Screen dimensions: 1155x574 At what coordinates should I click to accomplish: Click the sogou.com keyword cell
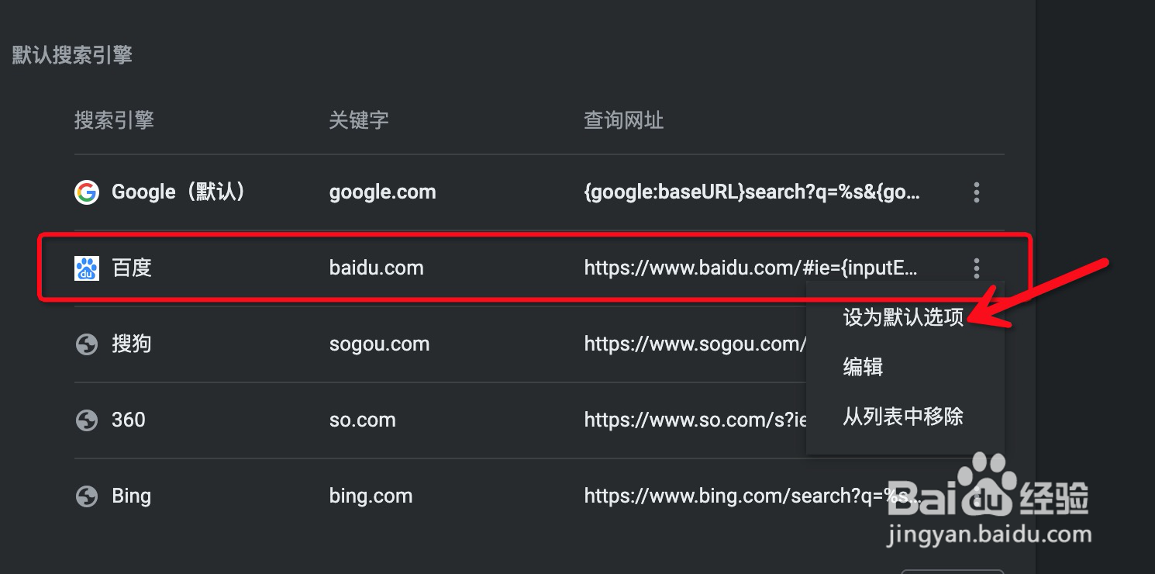pos(379,344)
